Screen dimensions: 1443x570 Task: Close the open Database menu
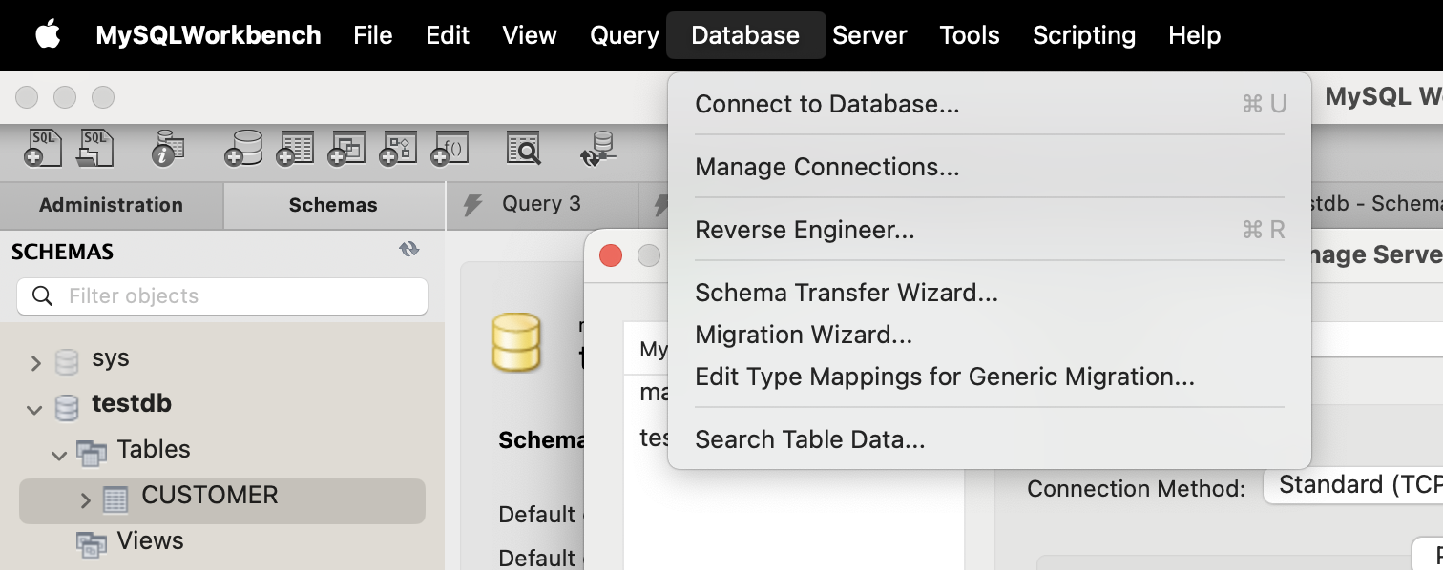pyautogui.click(x=745, y=35)
